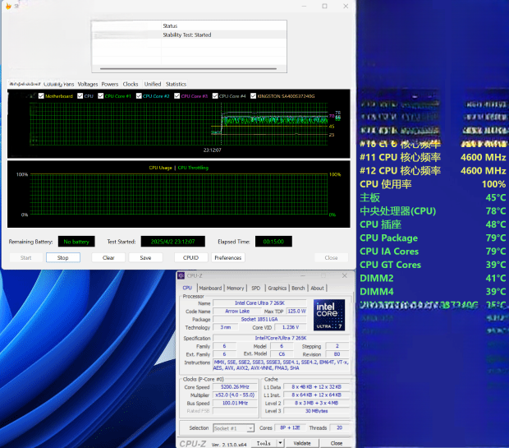
Task: Toggle the KINGSTON SA400S37240G checkbox
Action: 253,96
